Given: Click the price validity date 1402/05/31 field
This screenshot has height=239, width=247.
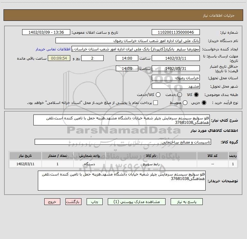Looking at the screenshot, I should pos(176,68).
